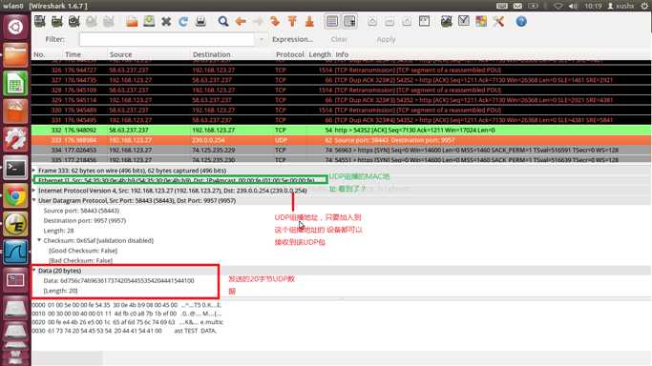652x366 pixels.
Task: Click the resize columns toolbar icon
Action: pos(424,21)
